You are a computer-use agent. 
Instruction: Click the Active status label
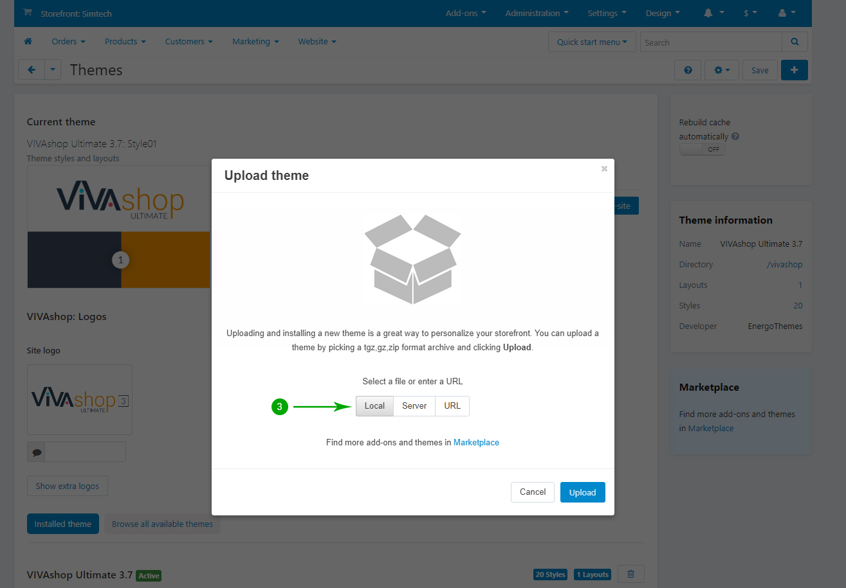coord(149,576)
